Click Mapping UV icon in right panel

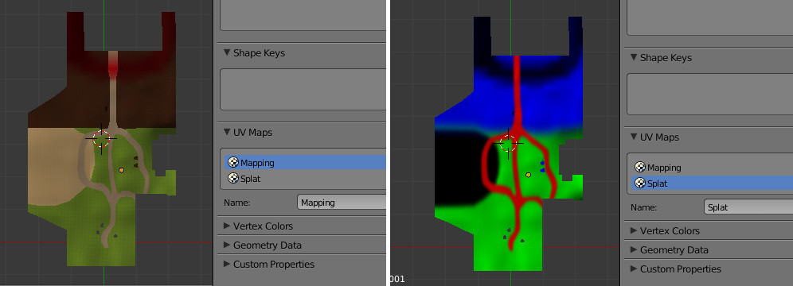(640, 168)
